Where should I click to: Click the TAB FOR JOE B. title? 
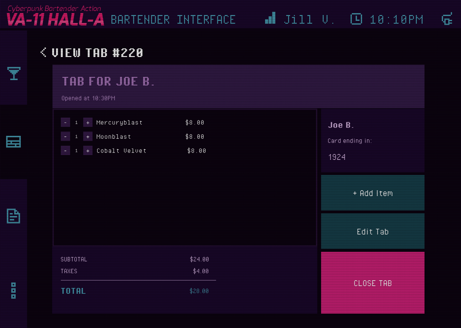point(108,81)
